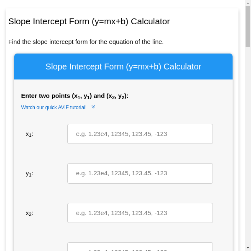Click the x2 field label
The width and height of the screenshot is (251, 251).
[29, 213]
